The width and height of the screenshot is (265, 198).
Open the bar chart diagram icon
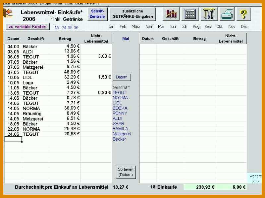pyautogui.click(x=171, y=14)
